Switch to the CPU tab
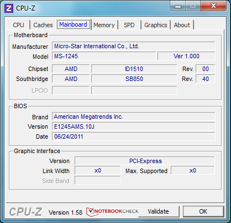This screenshot has height=223, width=231. [19, 25]
